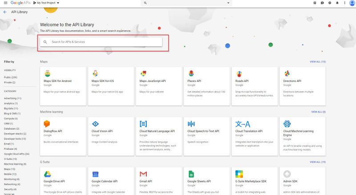
Task: Expand the My Test Project selector
Action: [48, 3]
